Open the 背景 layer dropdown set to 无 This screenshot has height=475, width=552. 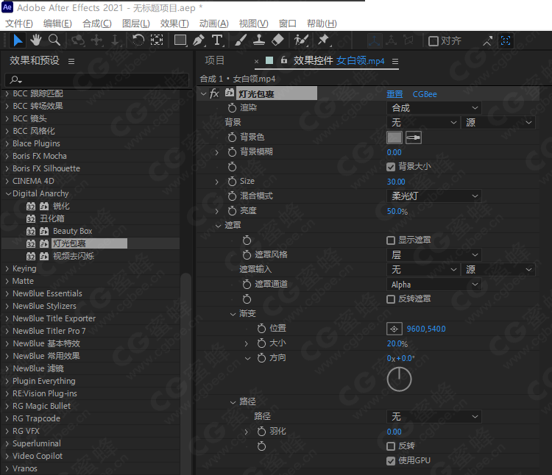tap(423, 123)
